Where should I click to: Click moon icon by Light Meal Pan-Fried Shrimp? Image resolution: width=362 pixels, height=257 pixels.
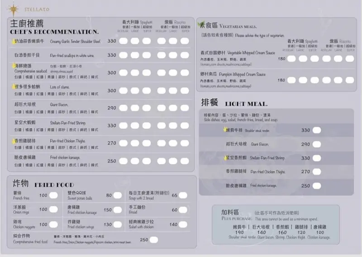[x=224, y=158]
